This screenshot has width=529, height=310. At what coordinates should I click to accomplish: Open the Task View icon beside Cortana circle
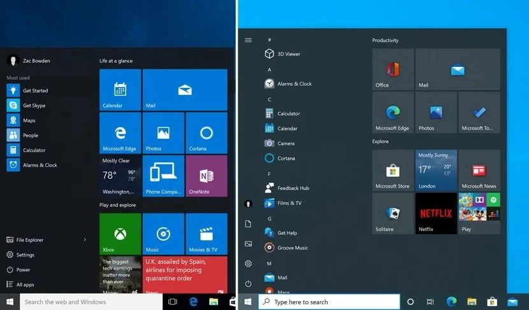pos(430,302)
